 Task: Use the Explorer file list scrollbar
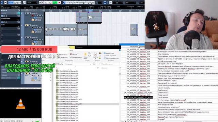pos(120,74)
